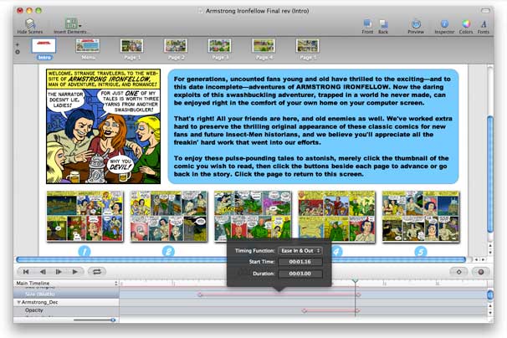507x338 pixels.
Task: Step forward one frame
Action: (x=59, y=272)
